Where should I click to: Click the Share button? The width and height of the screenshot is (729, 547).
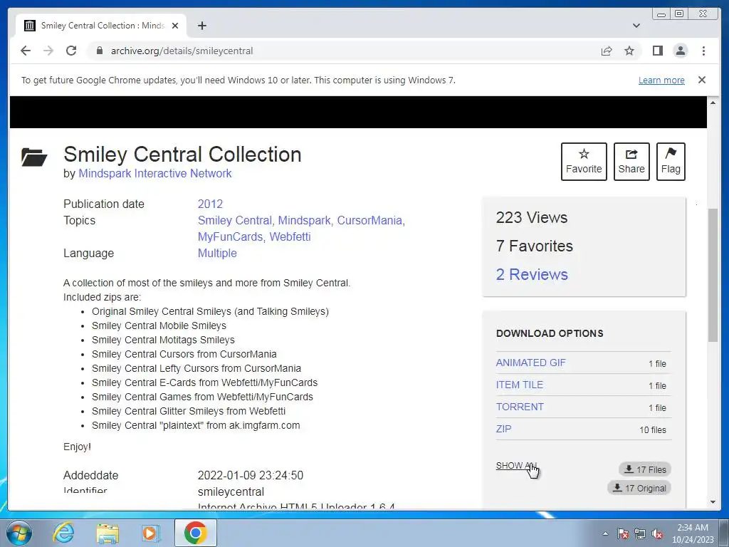631,162
